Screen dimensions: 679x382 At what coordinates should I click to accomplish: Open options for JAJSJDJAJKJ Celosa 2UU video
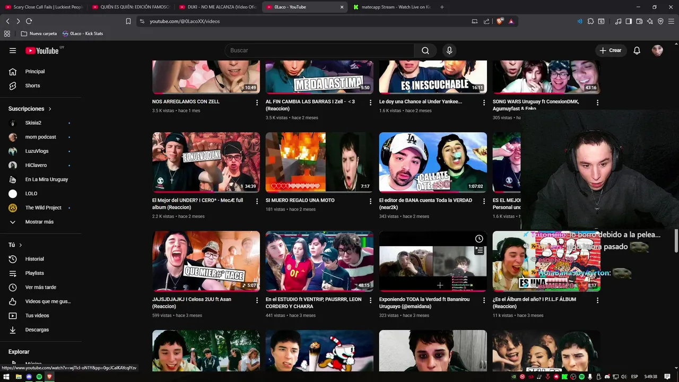[x=257, y=300]
